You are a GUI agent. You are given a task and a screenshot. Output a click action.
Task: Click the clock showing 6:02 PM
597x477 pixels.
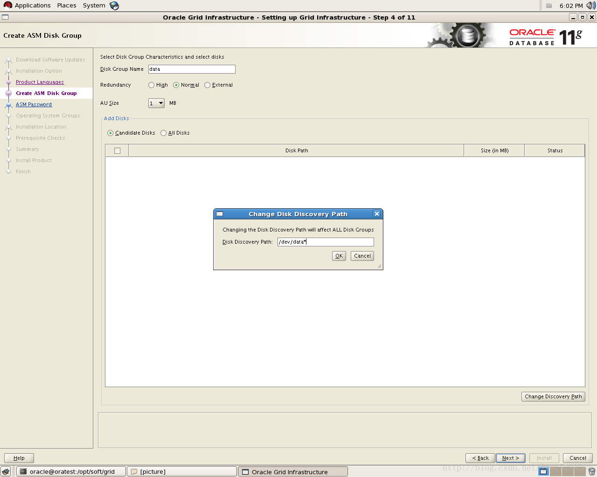[571, 6]
